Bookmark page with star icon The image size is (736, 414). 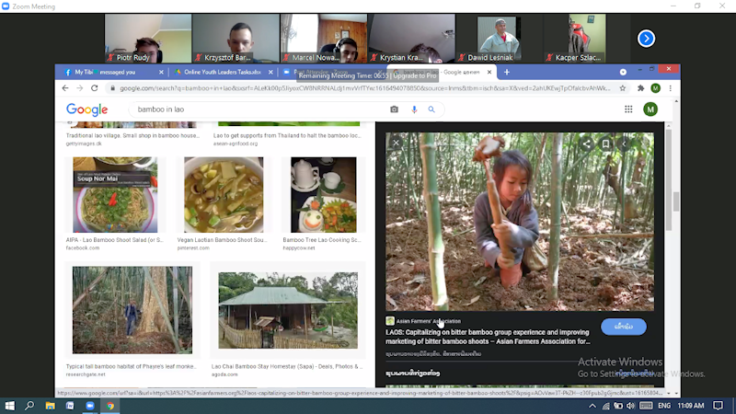[x=623, y=88]
